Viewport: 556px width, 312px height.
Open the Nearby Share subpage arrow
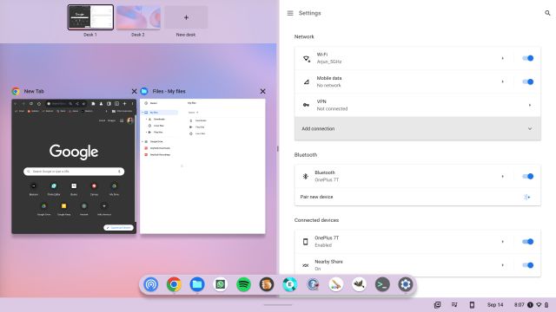pyautogui.click(x=502, y=265)
